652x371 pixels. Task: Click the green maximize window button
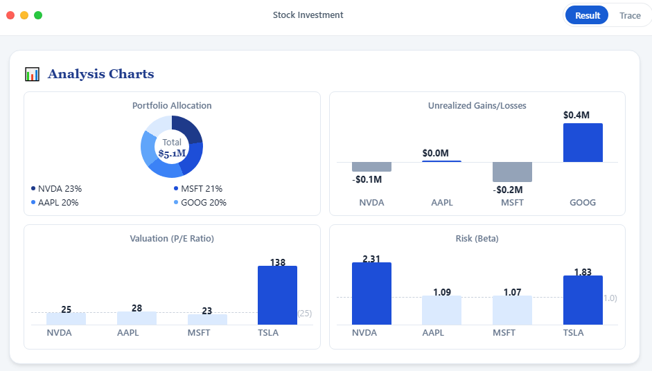click(x=38, y=15)
